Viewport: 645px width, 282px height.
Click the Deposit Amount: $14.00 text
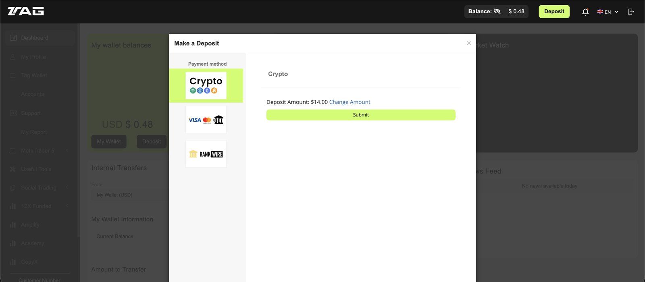tap(297, 102)
